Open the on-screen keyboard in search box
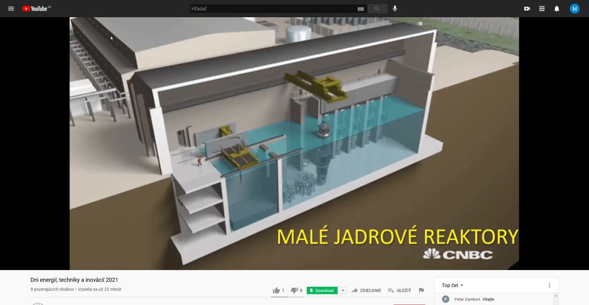Viewport: 589px width, 305px height. [x=360, y=8]
